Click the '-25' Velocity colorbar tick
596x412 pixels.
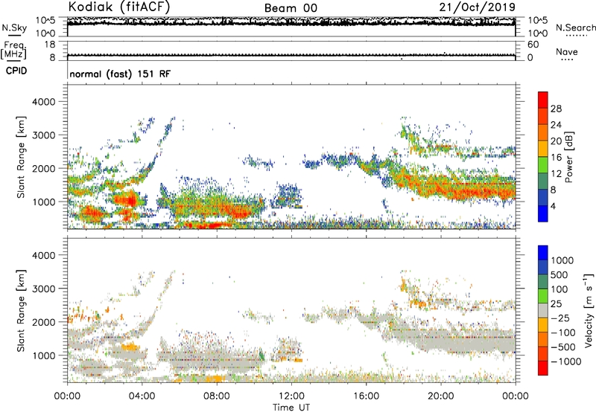click(560, 318)
